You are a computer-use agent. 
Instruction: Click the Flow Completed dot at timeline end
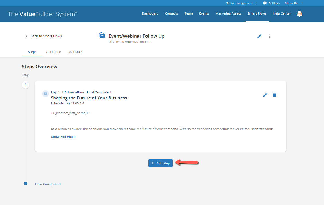[x=26, y=184]
